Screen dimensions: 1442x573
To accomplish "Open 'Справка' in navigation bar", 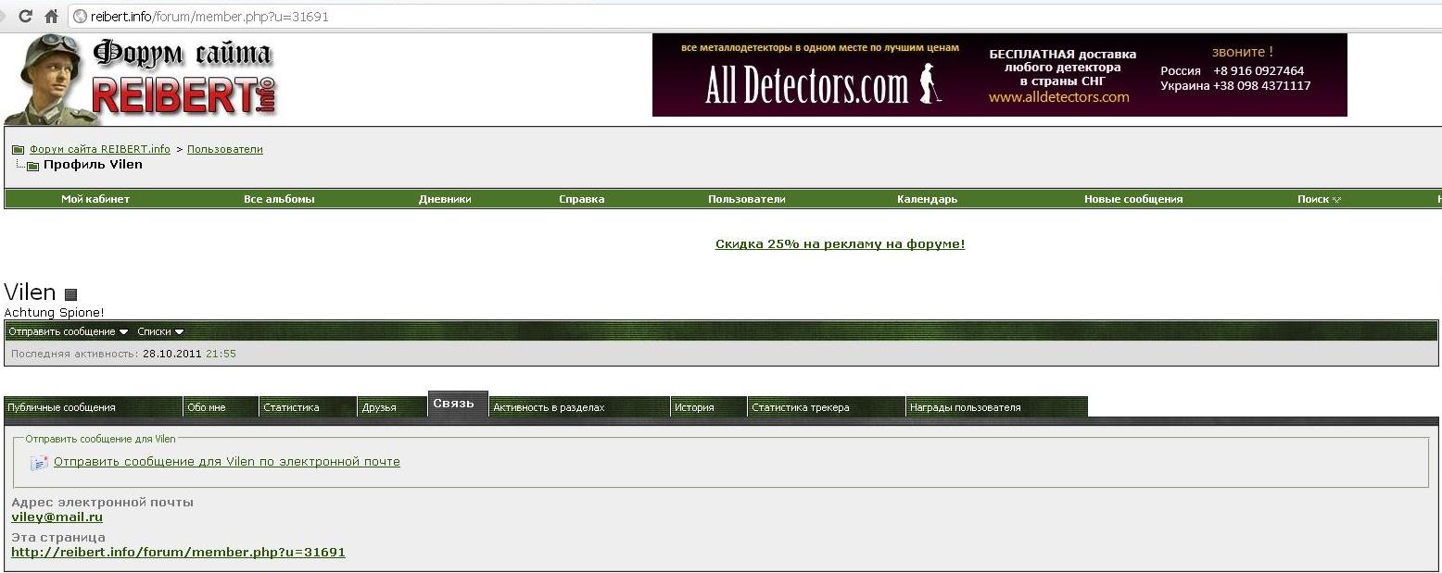I will [x=582, y=199].
